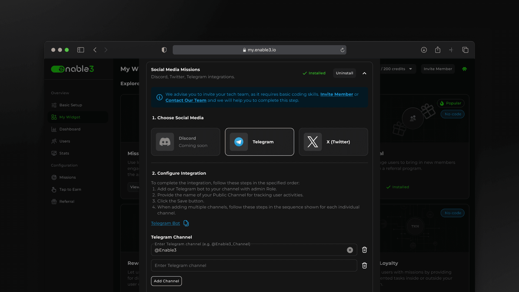Screen dimensions: 519x292
Task: Open Tap to Earn in sidebar
Action: click(x=78, y=190)
